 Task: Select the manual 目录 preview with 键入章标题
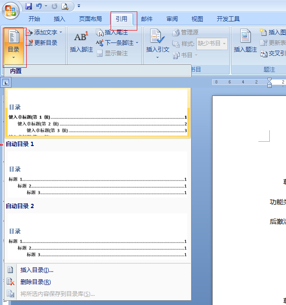coord(98,113)
